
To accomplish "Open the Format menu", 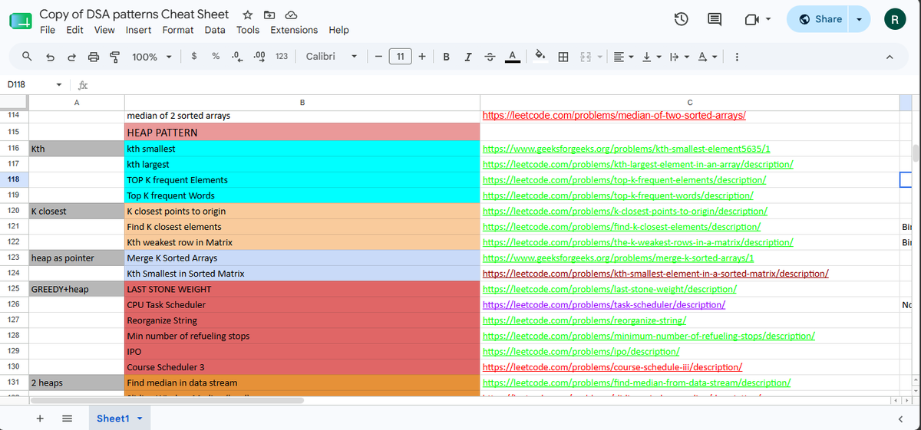I will [178, 30].
